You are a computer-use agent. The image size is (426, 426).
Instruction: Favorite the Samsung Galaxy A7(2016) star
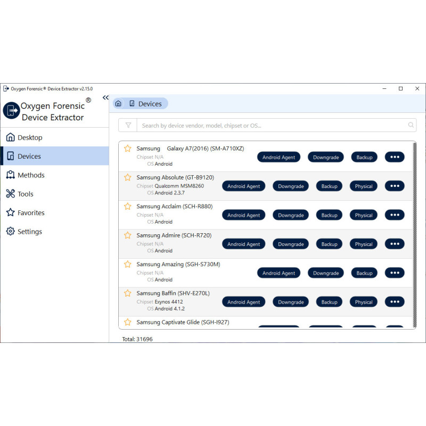pyautogui.click(x=127, y=149)
